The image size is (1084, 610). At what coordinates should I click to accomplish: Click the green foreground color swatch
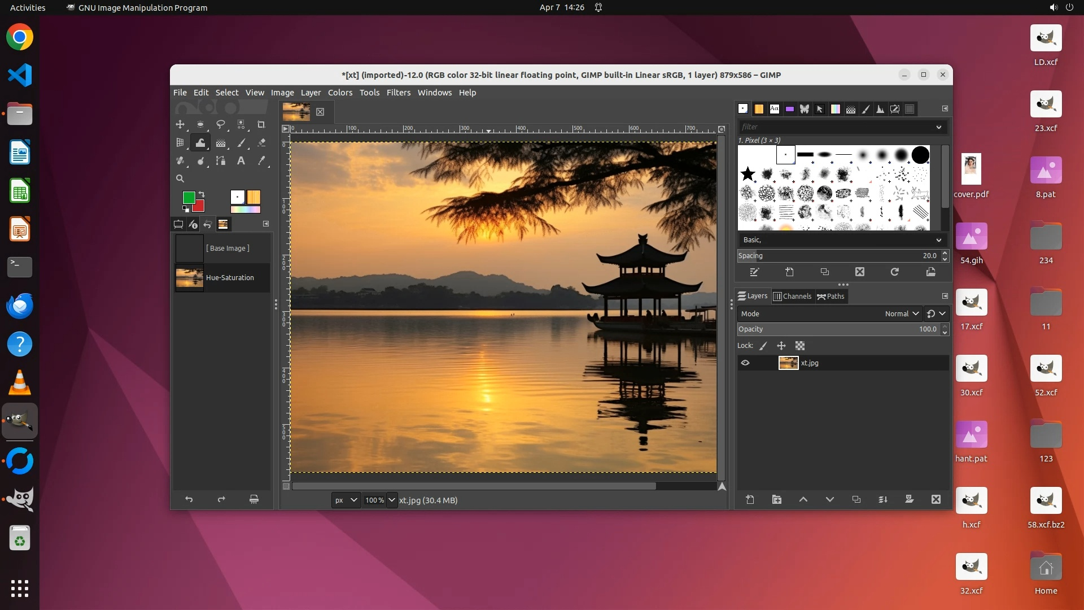tap(189, 197)
